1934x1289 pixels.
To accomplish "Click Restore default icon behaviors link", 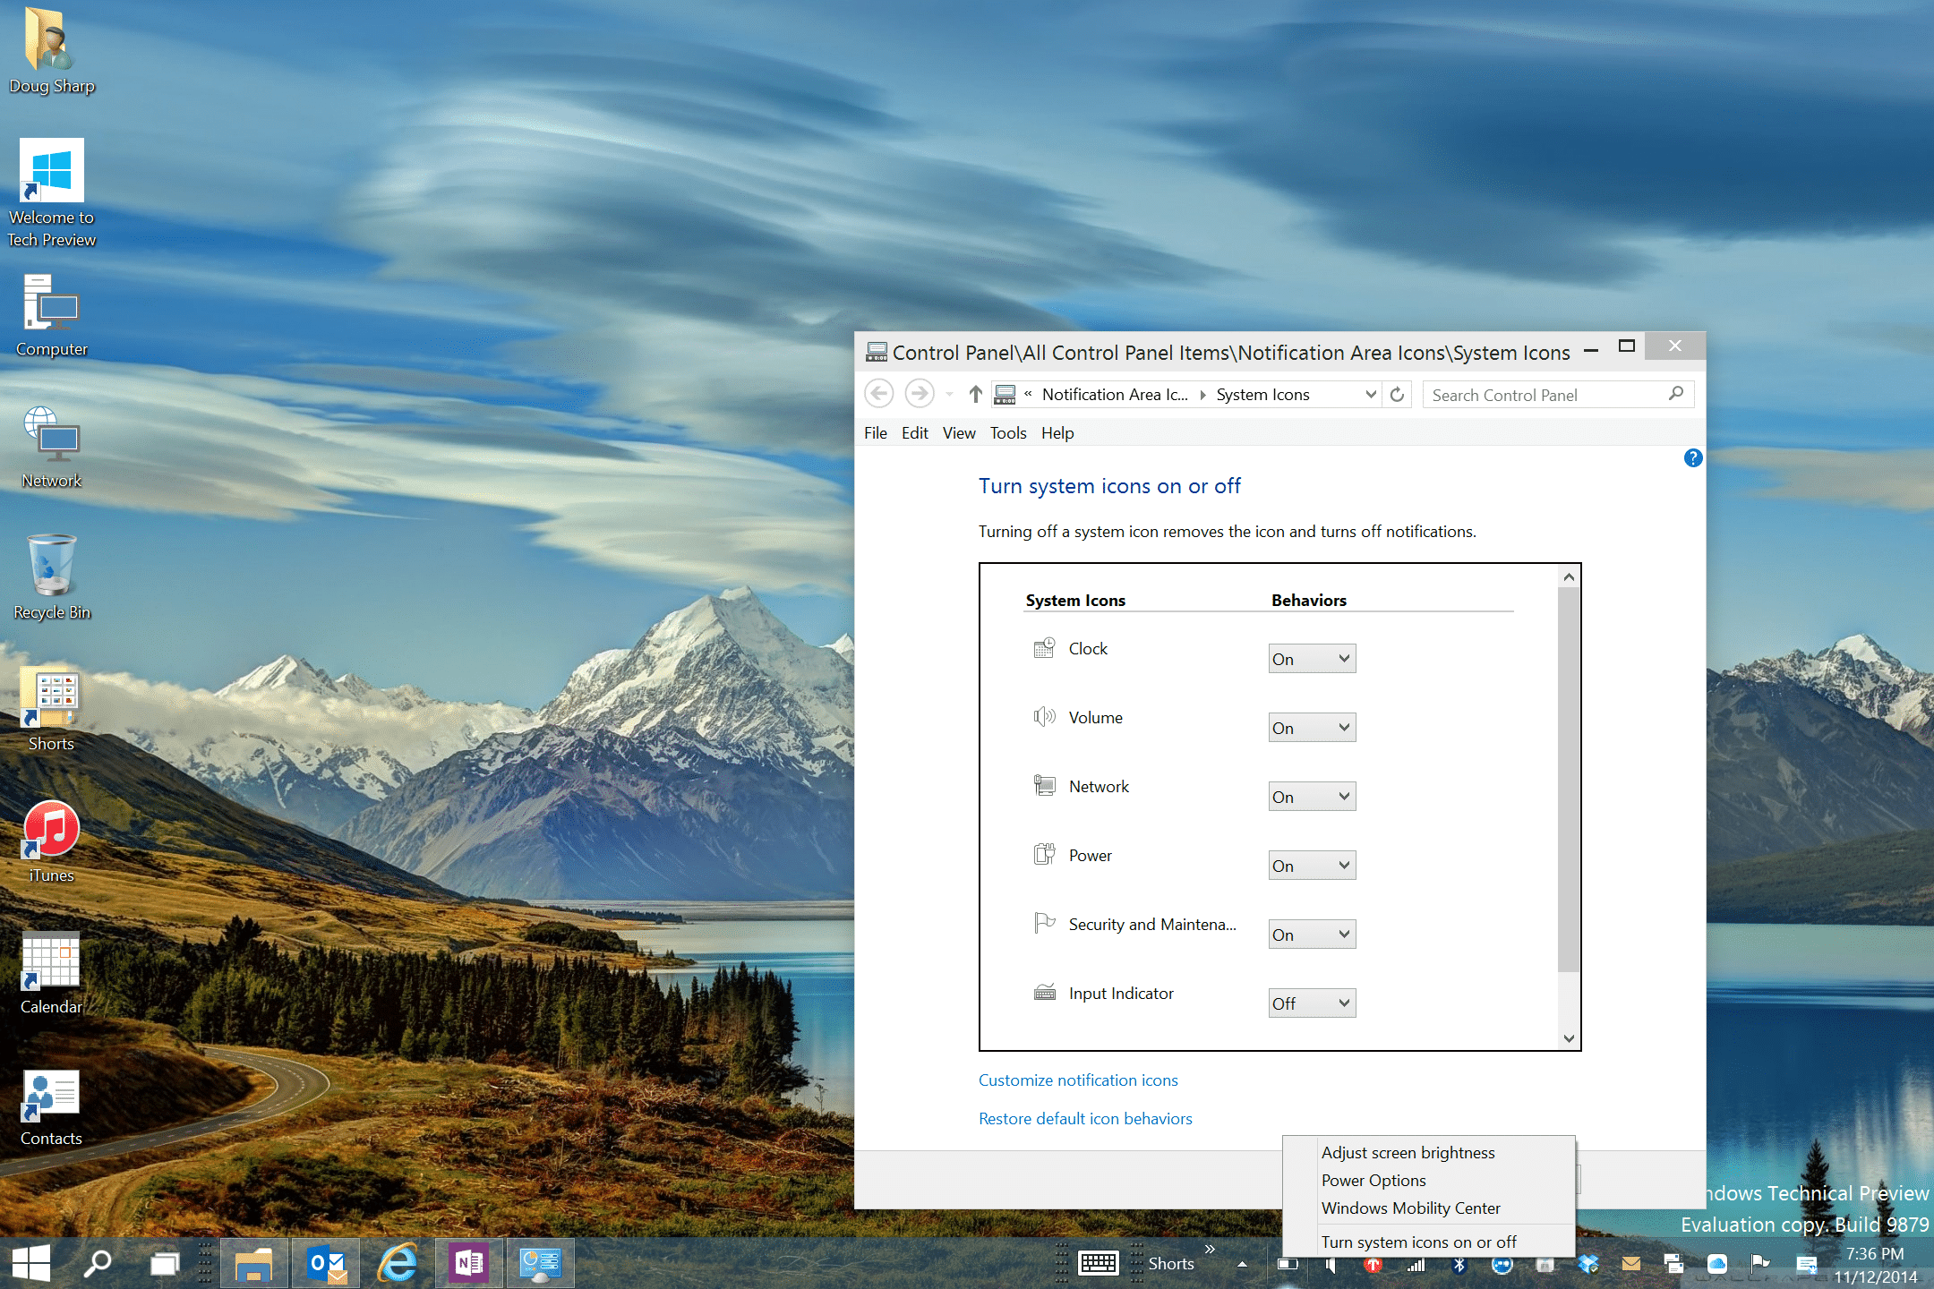I will (x=1085, y=1118).
